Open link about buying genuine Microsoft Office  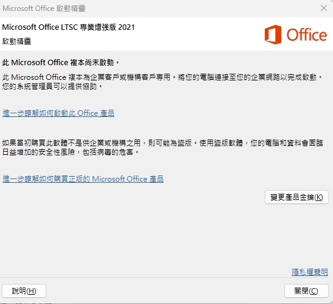click(x=83, y=179)
